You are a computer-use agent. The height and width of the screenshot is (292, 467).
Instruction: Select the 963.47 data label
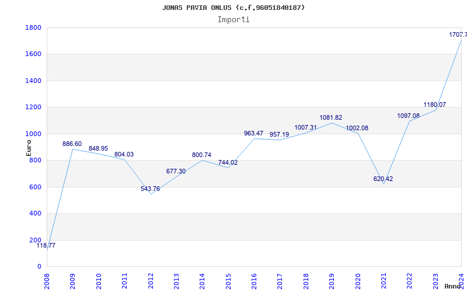[x=255, y=133]
